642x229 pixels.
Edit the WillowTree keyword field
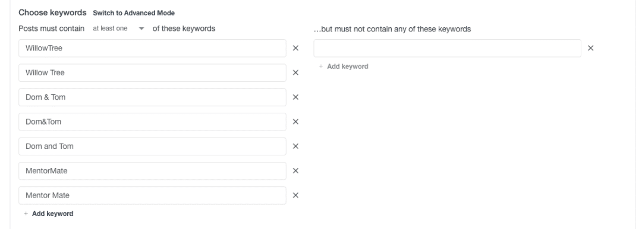pos(152,48)
